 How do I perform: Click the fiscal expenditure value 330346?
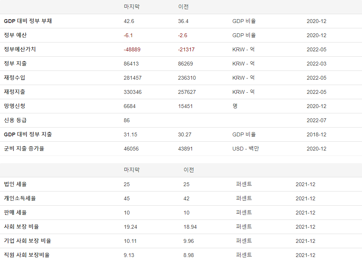click(133, 92)
